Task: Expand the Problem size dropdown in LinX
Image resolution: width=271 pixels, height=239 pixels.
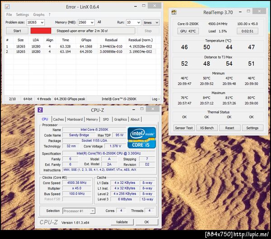Action: point(42,23)
